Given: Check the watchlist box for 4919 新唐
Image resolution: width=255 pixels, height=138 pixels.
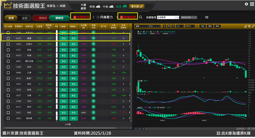Looking at the screenshot, I should click(x=8, y=55).
